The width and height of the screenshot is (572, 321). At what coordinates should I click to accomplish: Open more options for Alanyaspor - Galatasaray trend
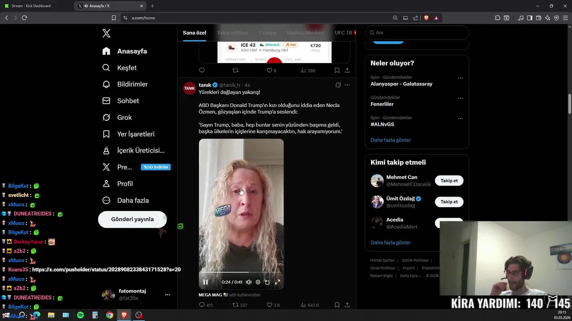460,78
